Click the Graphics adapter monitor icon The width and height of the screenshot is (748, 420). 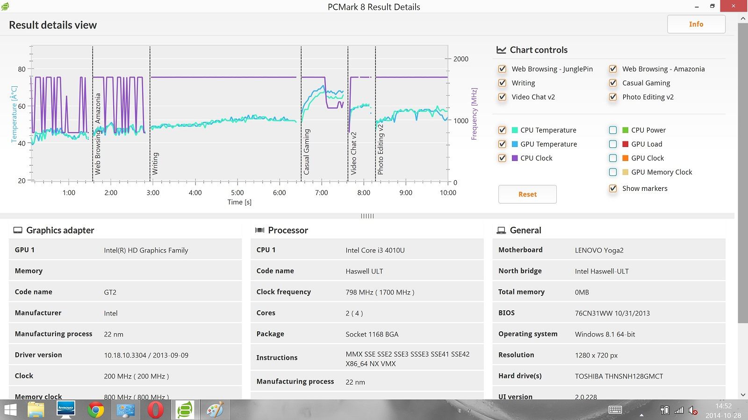(x=18, y=230)
